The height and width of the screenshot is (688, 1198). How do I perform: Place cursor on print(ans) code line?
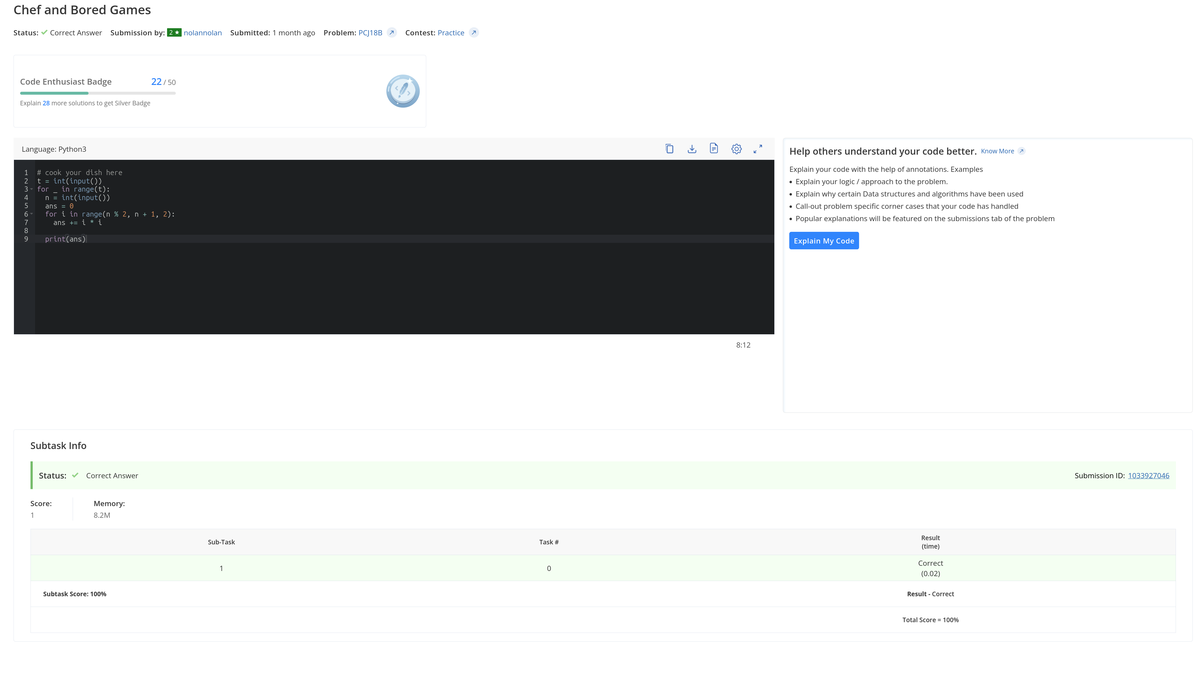point(65,239)
